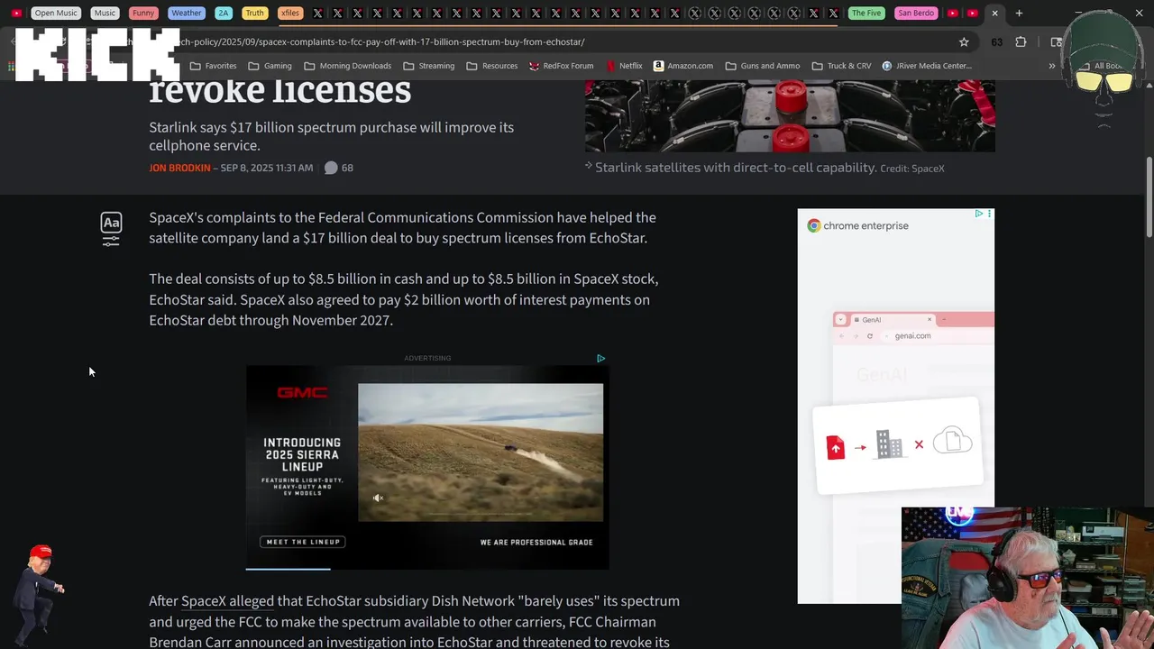
Task: Switch to the YouTube tab before Open Music
Action: click(16, 14)
